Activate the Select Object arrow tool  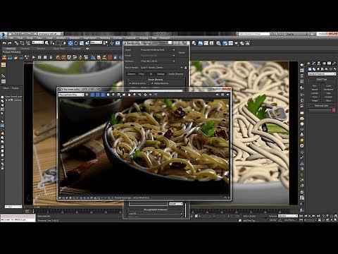coord(46,43)
